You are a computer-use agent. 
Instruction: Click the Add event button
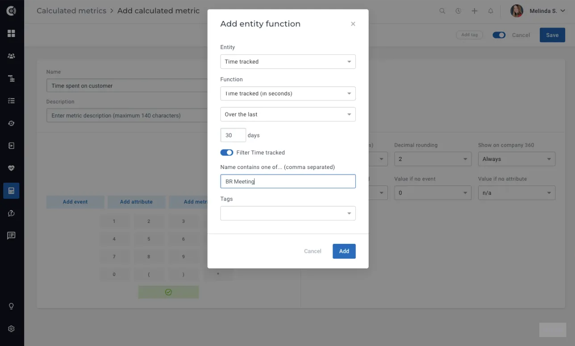75,202
